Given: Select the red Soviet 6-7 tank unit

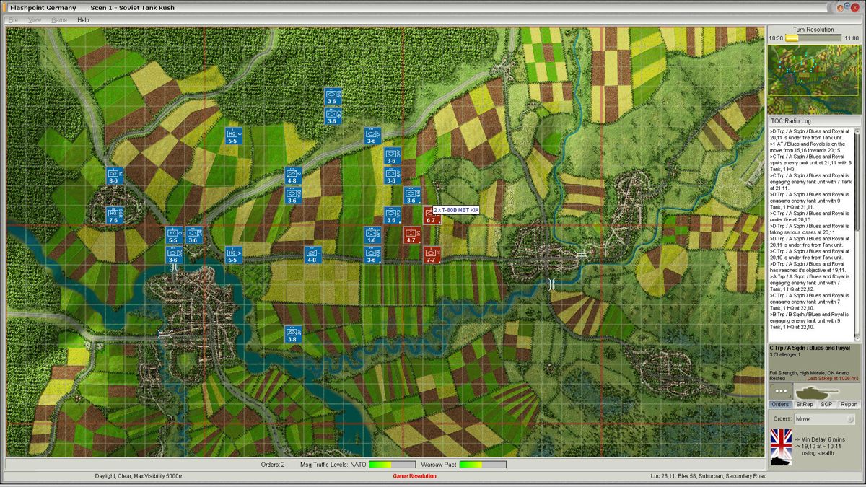Looking at the screenshot, I should coord(432,215).
